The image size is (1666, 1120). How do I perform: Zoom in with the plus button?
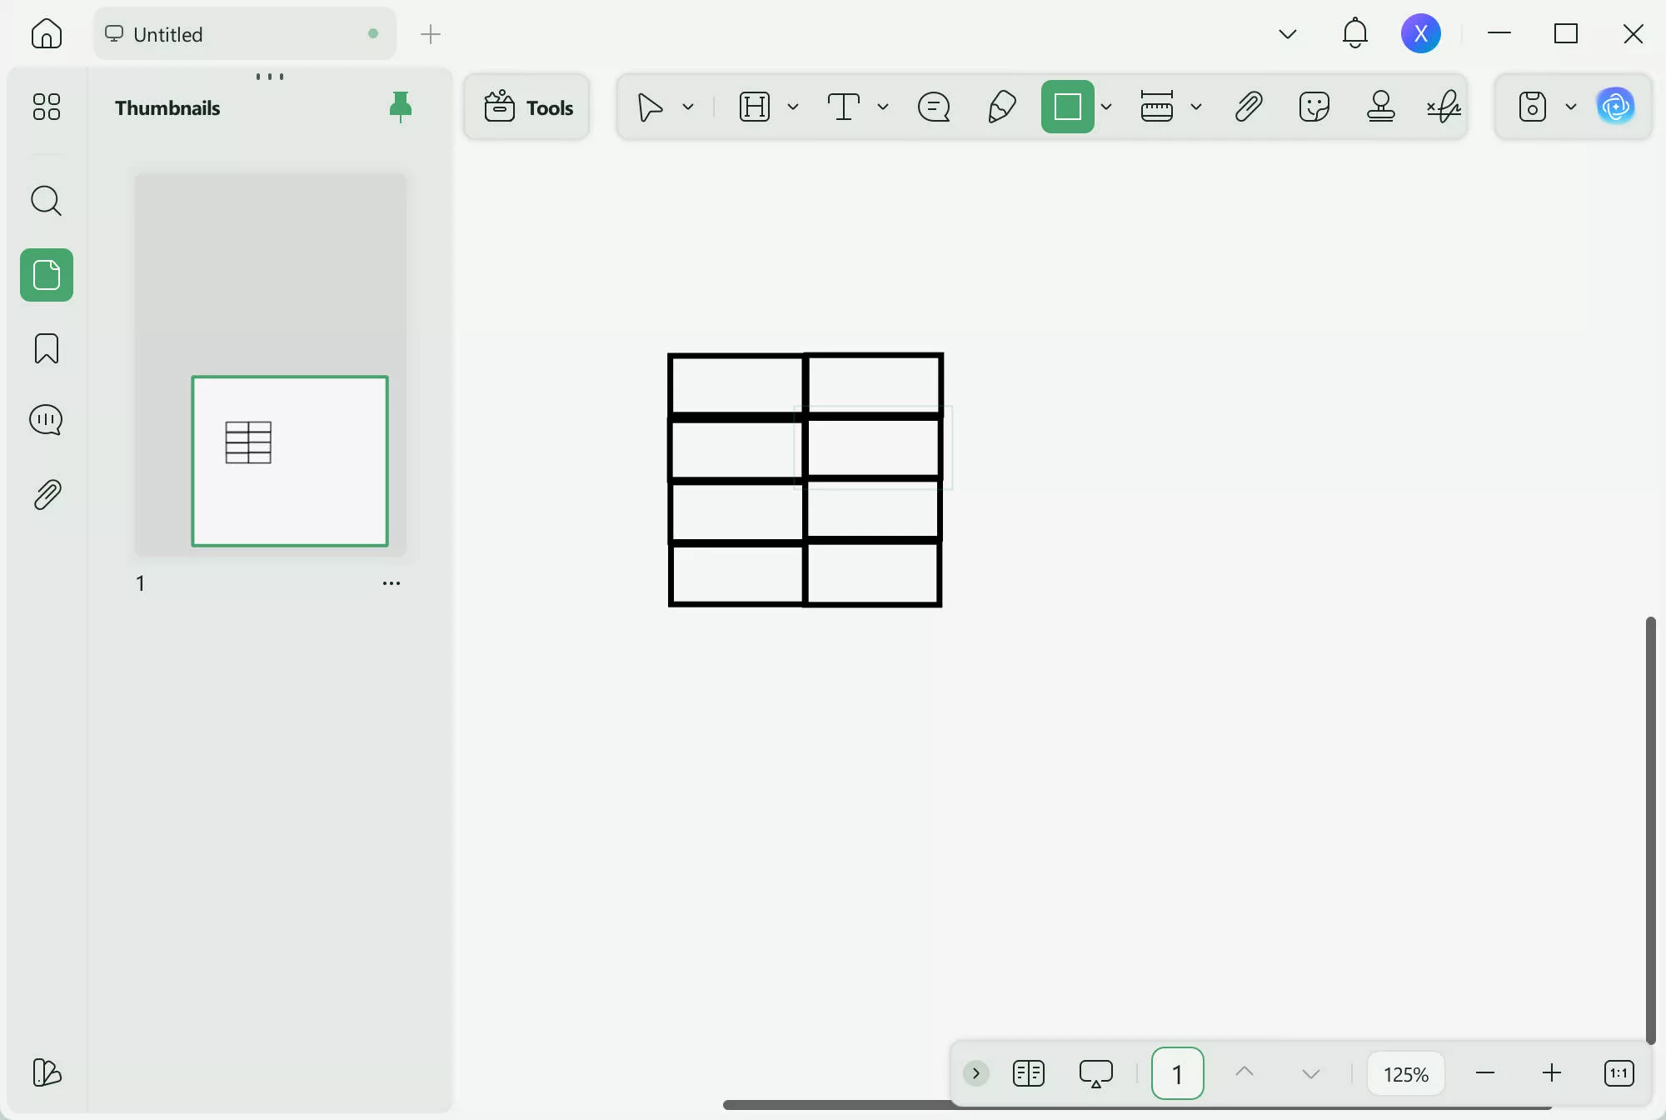click(x=1552, y=1073)
